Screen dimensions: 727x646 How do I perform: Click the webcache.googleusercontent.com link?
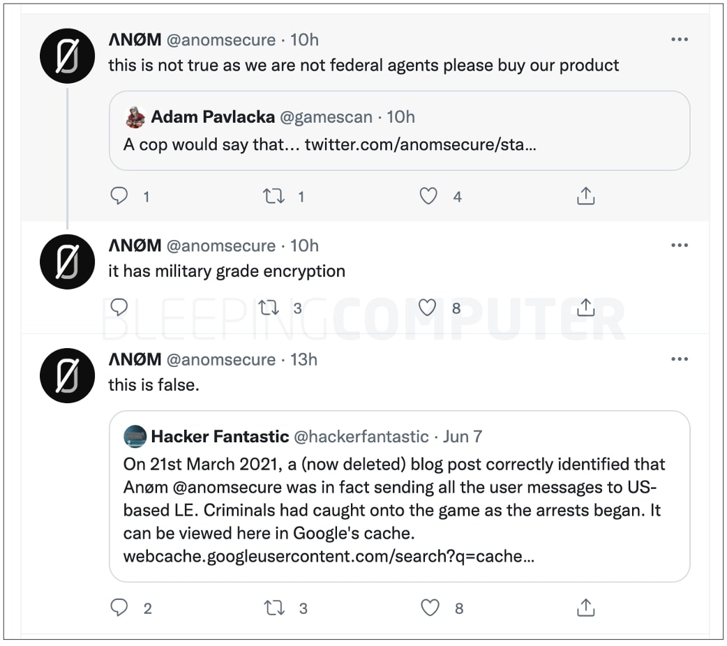click(x=329, y=557)
